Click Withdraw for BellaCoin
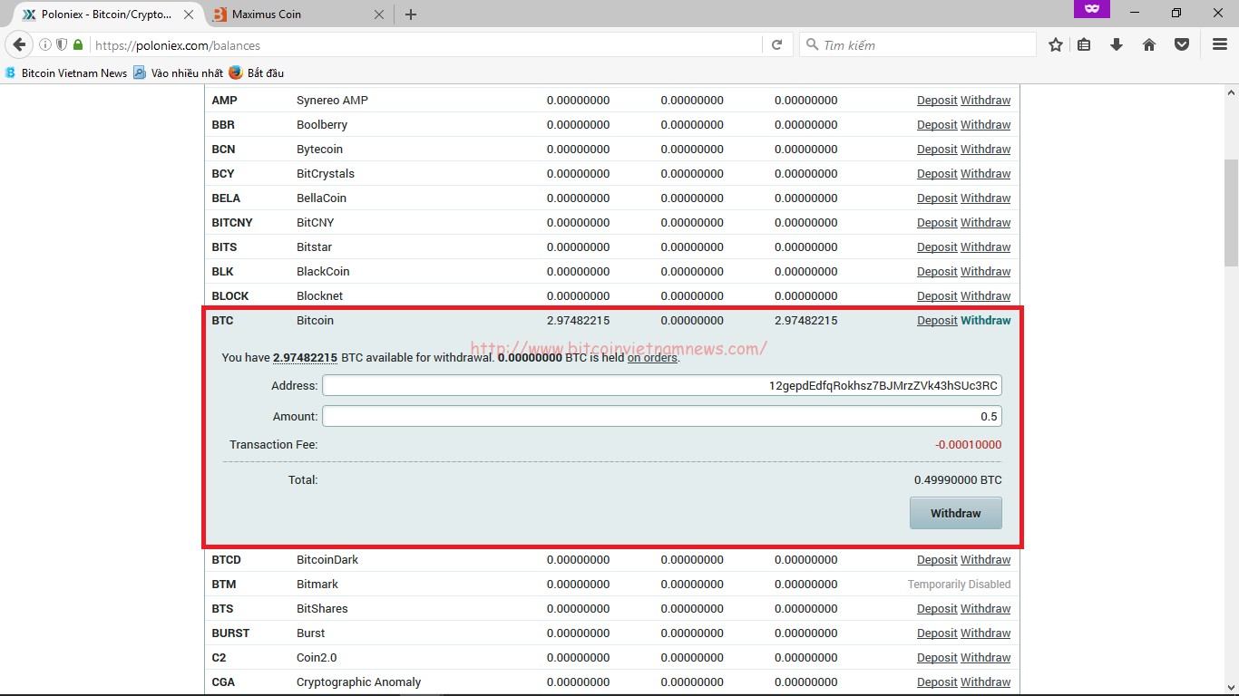Viewport: 1239px width, 696px height. 986,198
